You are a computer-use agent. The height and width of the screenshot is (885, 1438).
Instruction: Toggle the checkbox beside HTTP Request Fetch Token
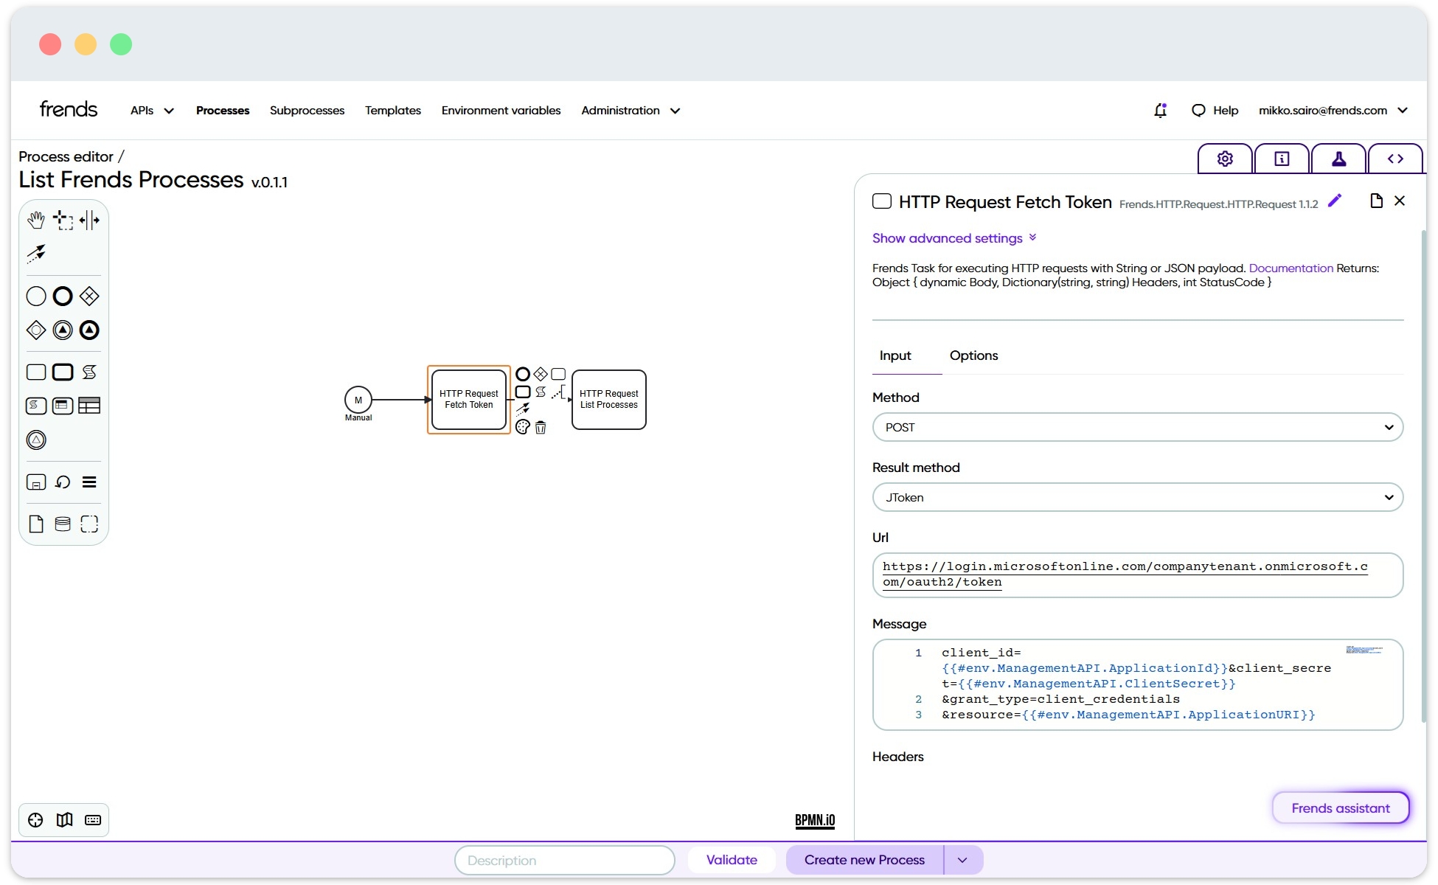[x=882, y=201]
